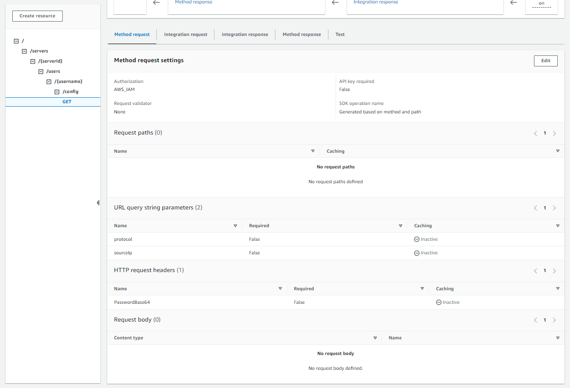Open the filter on query parameters Name column
The height and width of the screenshot is (388, 570).
point(235,226)
